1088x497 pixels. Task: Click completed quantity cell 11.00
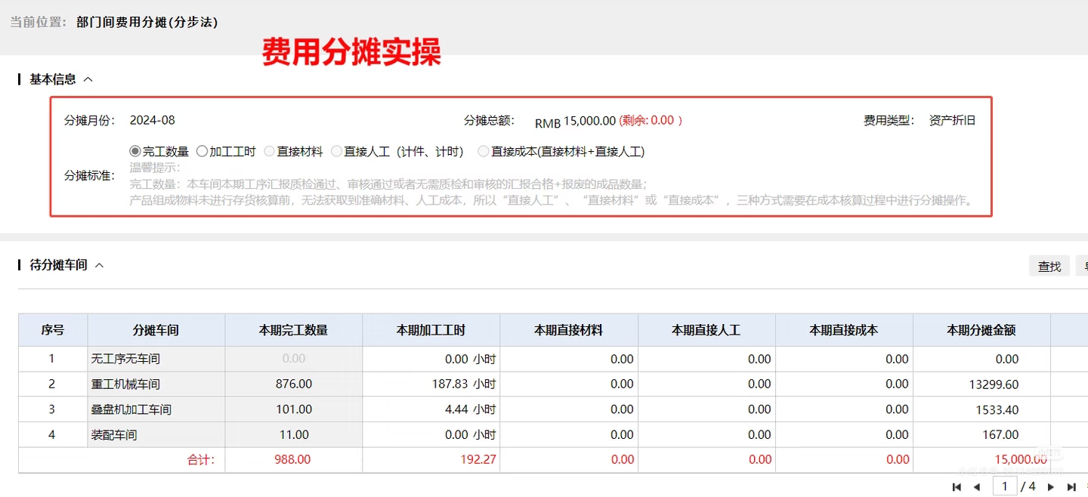tap(294, 435)
